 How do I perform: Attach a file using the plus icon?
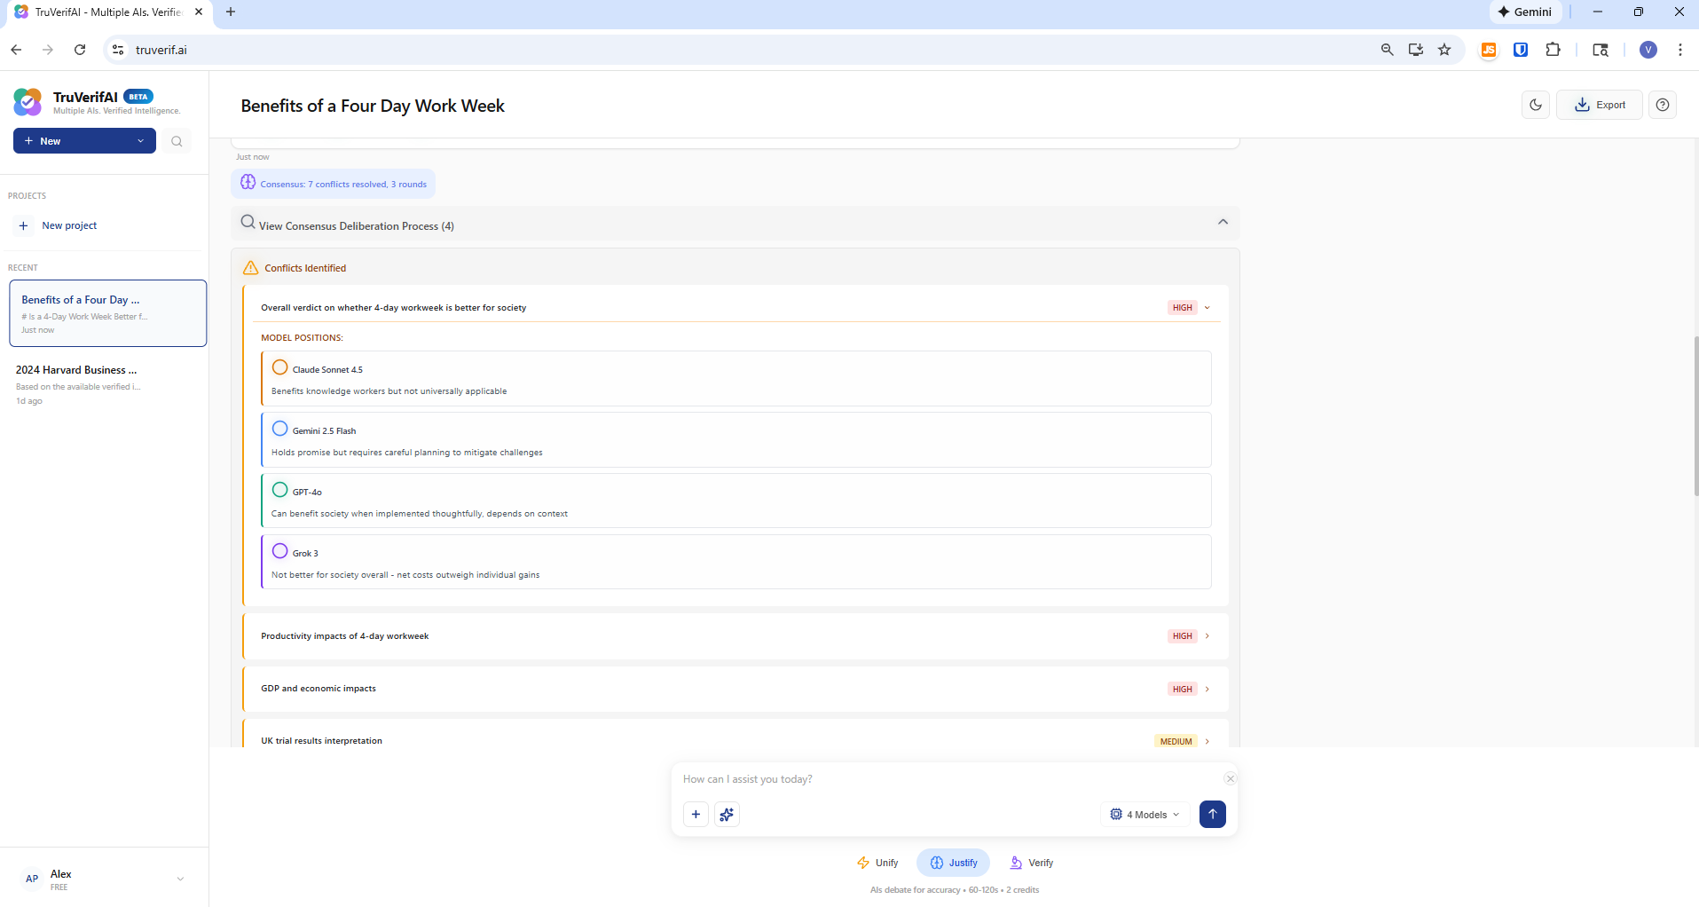tap(696, 814)
